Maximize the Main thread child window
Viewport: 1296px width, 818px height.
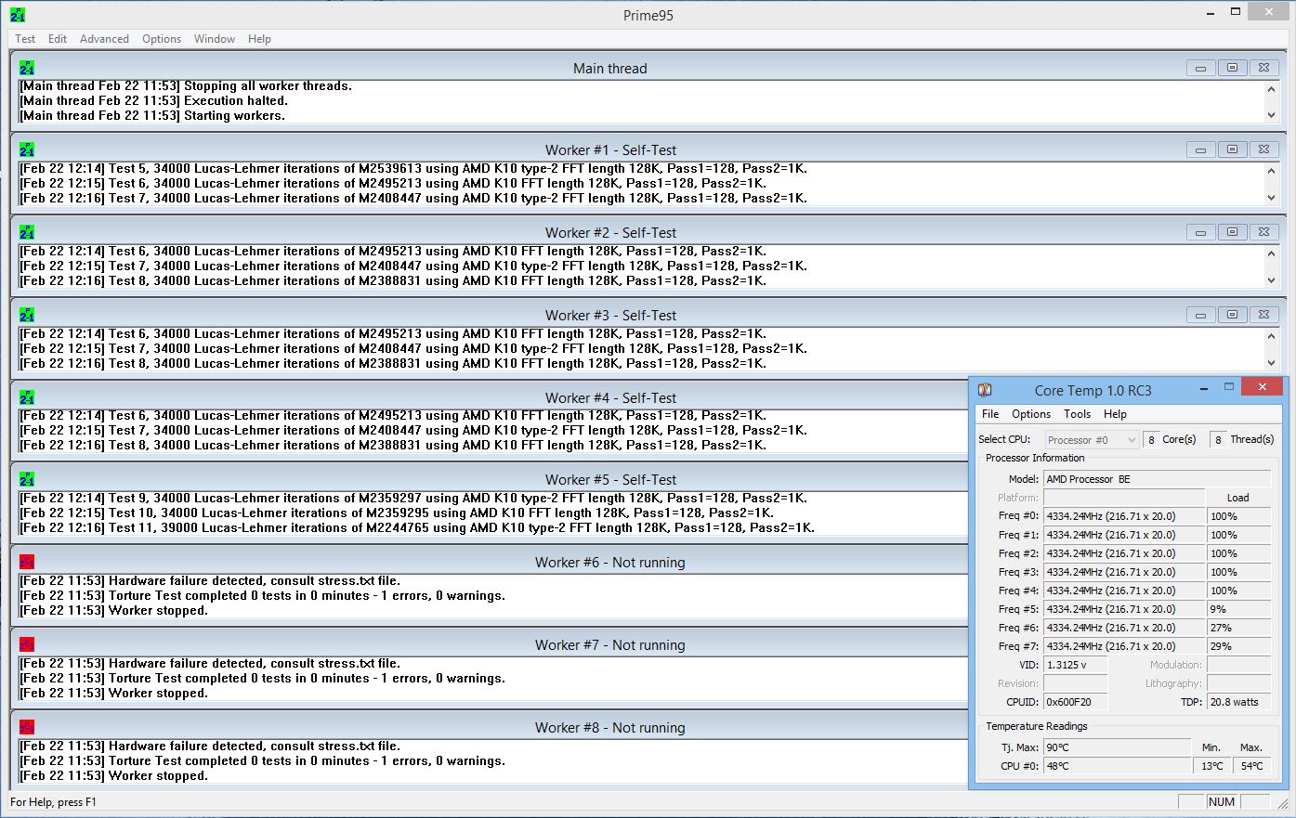1232,68
